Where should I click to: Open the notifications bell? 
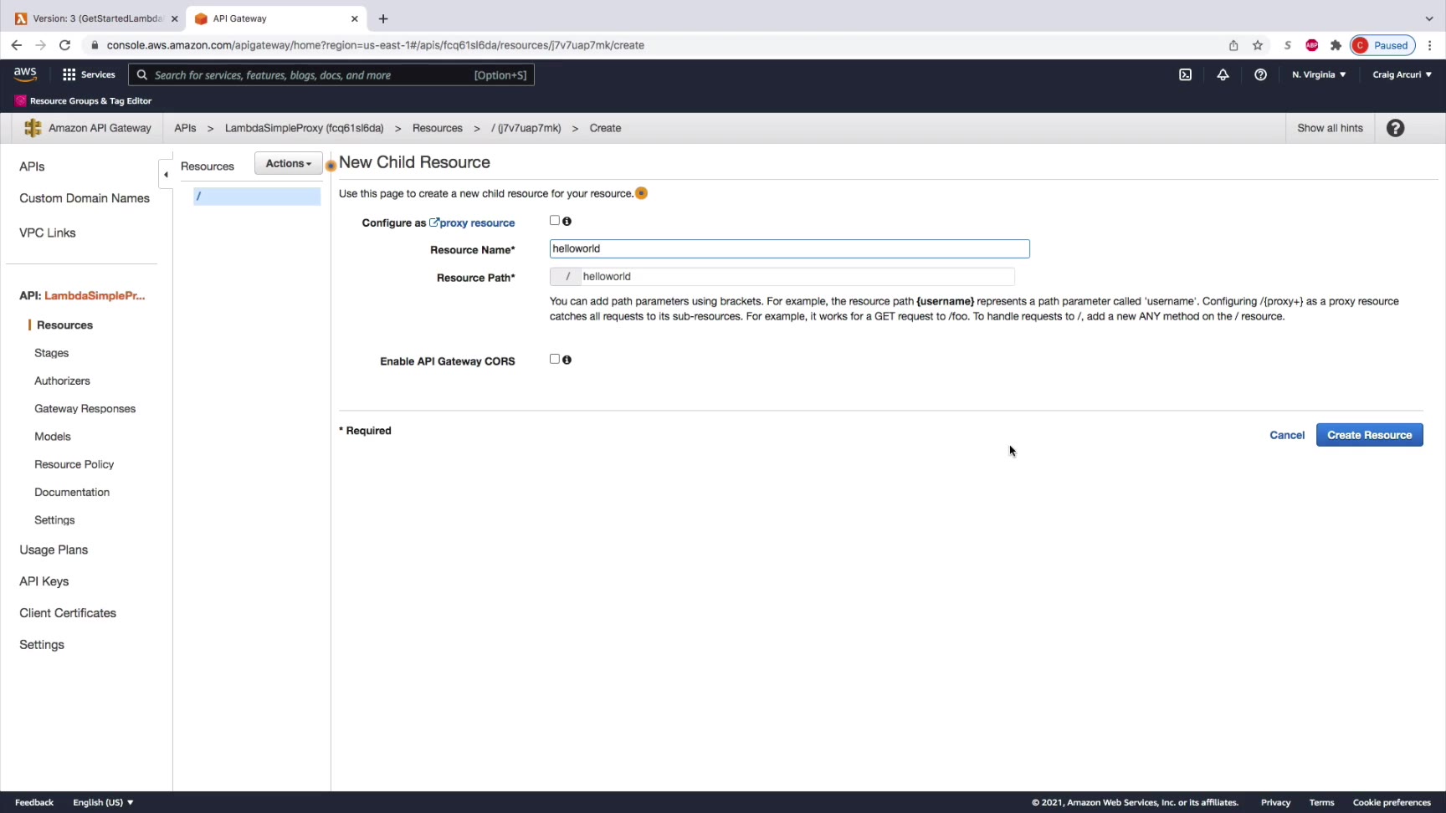pos(1223,74)
